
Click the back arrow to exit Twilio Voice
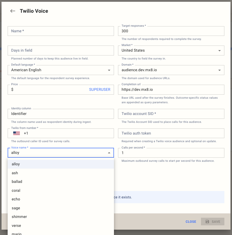click(12, 11)
